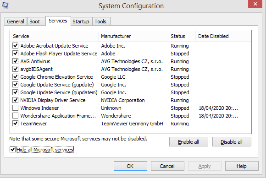Click manufacturer cell NVIDIA Corporation
The image size is (266, 178).
[x=123, y=100]
